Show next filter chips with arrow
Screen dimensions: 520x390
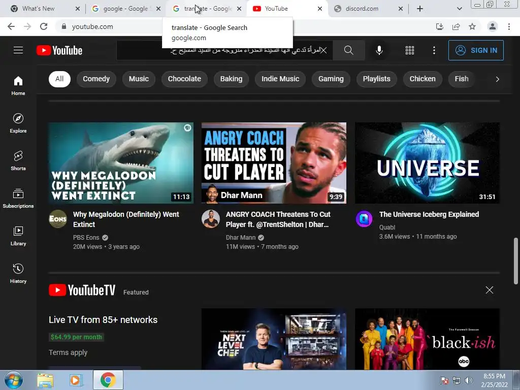(x=497, y=79)
